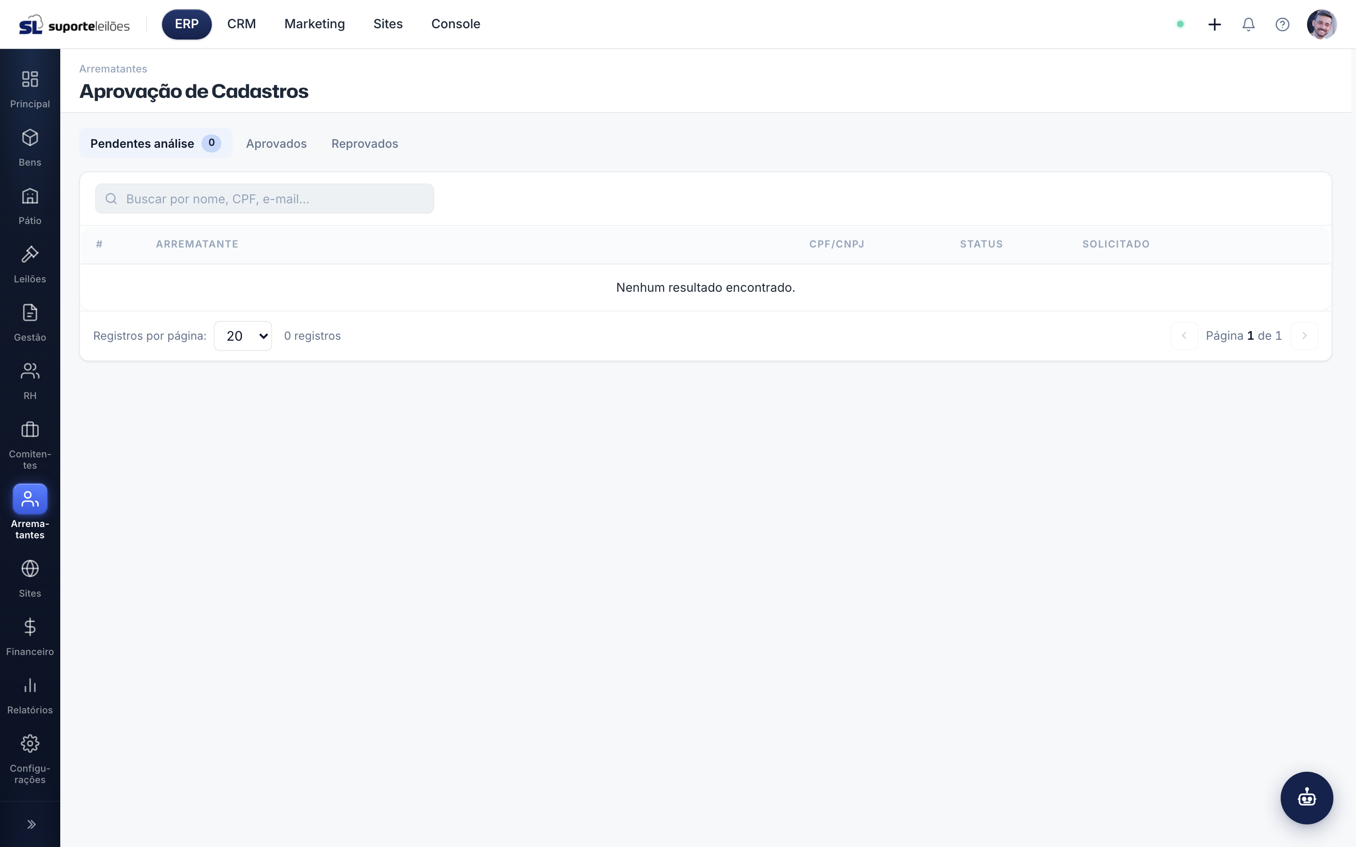Sort by CPF/CNPJ column header

[x=837, y=244]
